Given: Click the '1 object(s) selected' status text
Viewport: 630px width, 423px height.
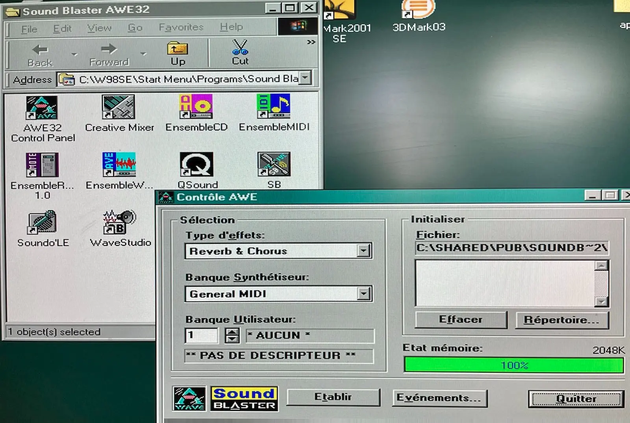Looking at the screenshot, I should coord(54,332).
